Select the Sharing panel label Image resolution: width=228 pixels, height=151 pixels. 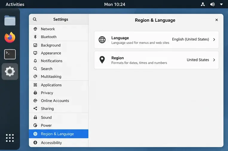(47, 108)
